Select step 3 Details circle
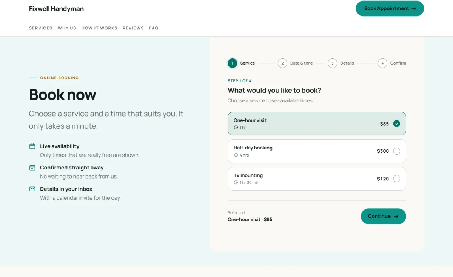 coord(332,63)
